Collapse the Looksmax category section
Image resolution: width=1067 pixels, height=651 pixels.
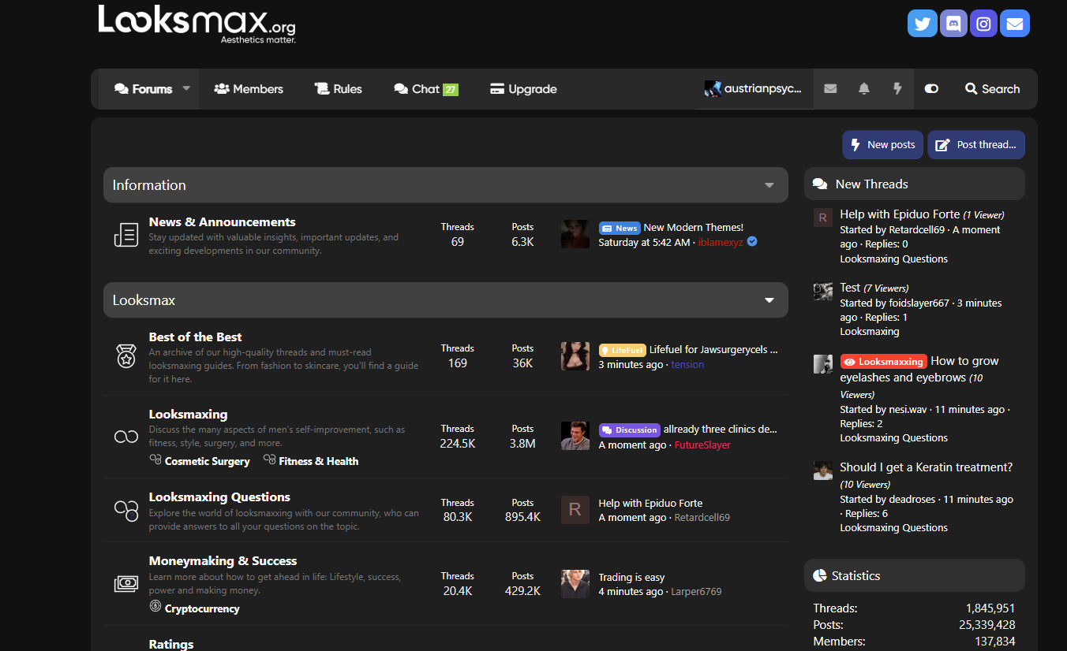click(x=769, y=300)
